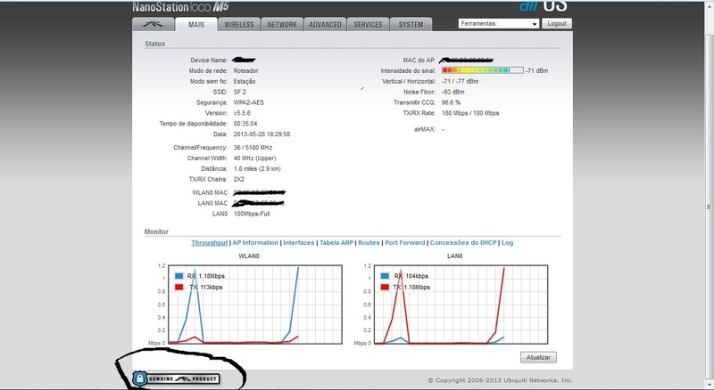
Task: Click the WLAN0 blue RX legend swatch
Action: pos(179,276)
